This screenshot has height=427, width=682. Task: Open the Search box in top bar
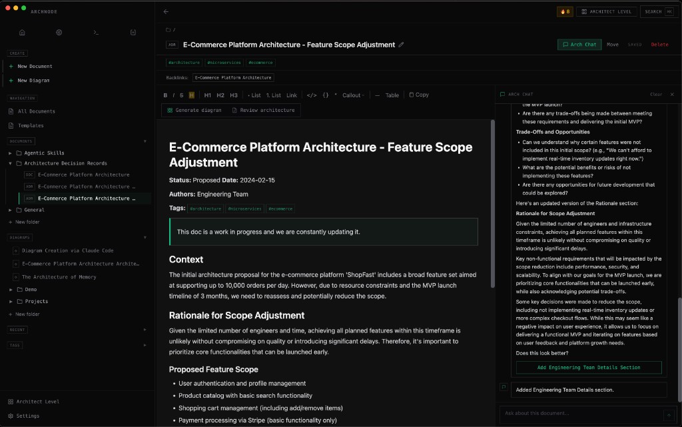(x=659, y=12)
